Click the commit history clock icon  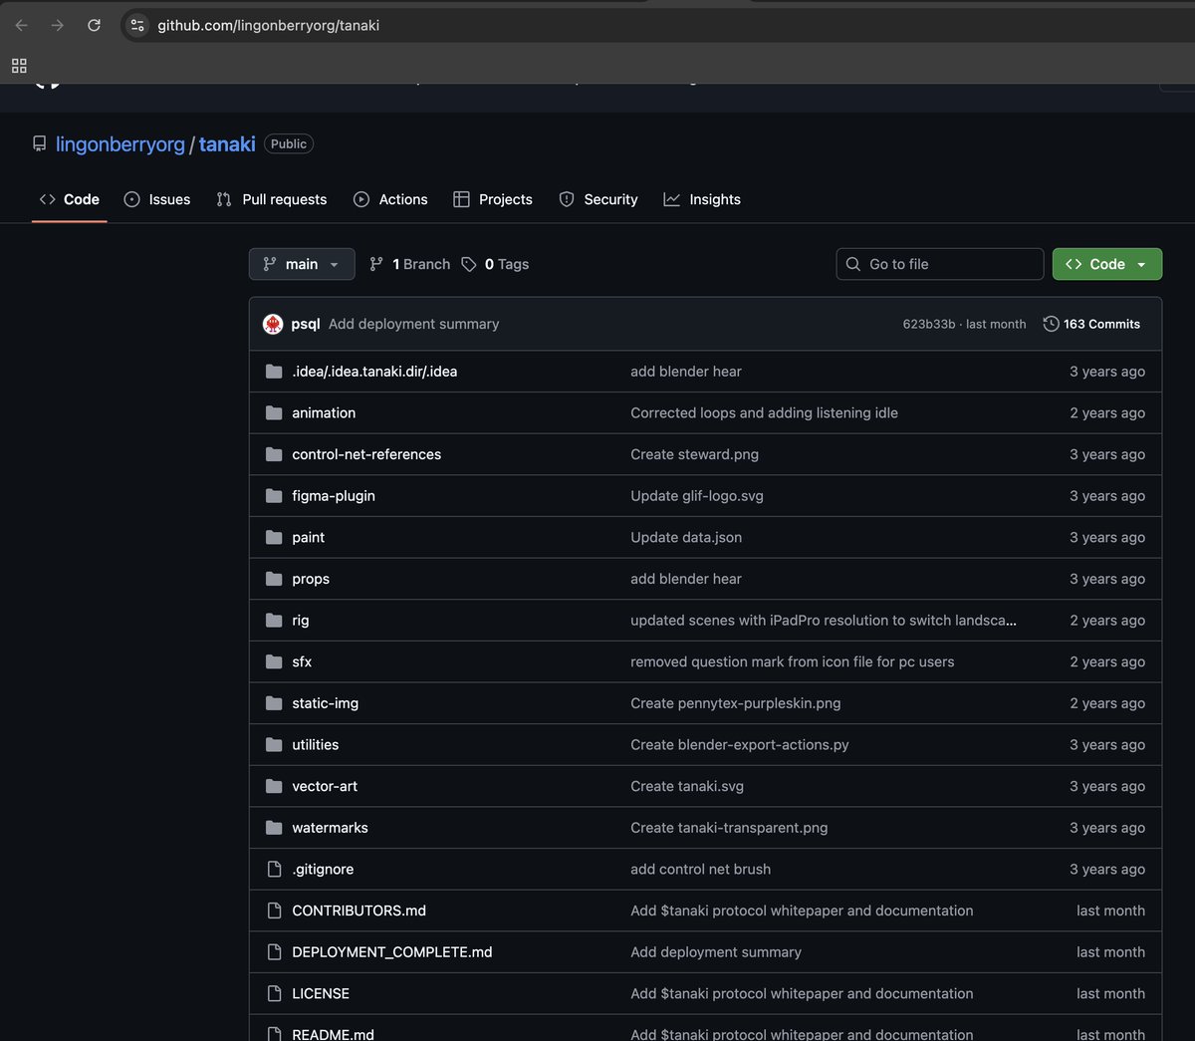tap(1051, 324)
